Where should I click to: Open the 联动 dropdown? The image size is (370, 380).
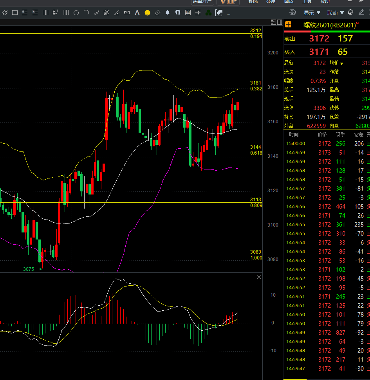point(335,13)
